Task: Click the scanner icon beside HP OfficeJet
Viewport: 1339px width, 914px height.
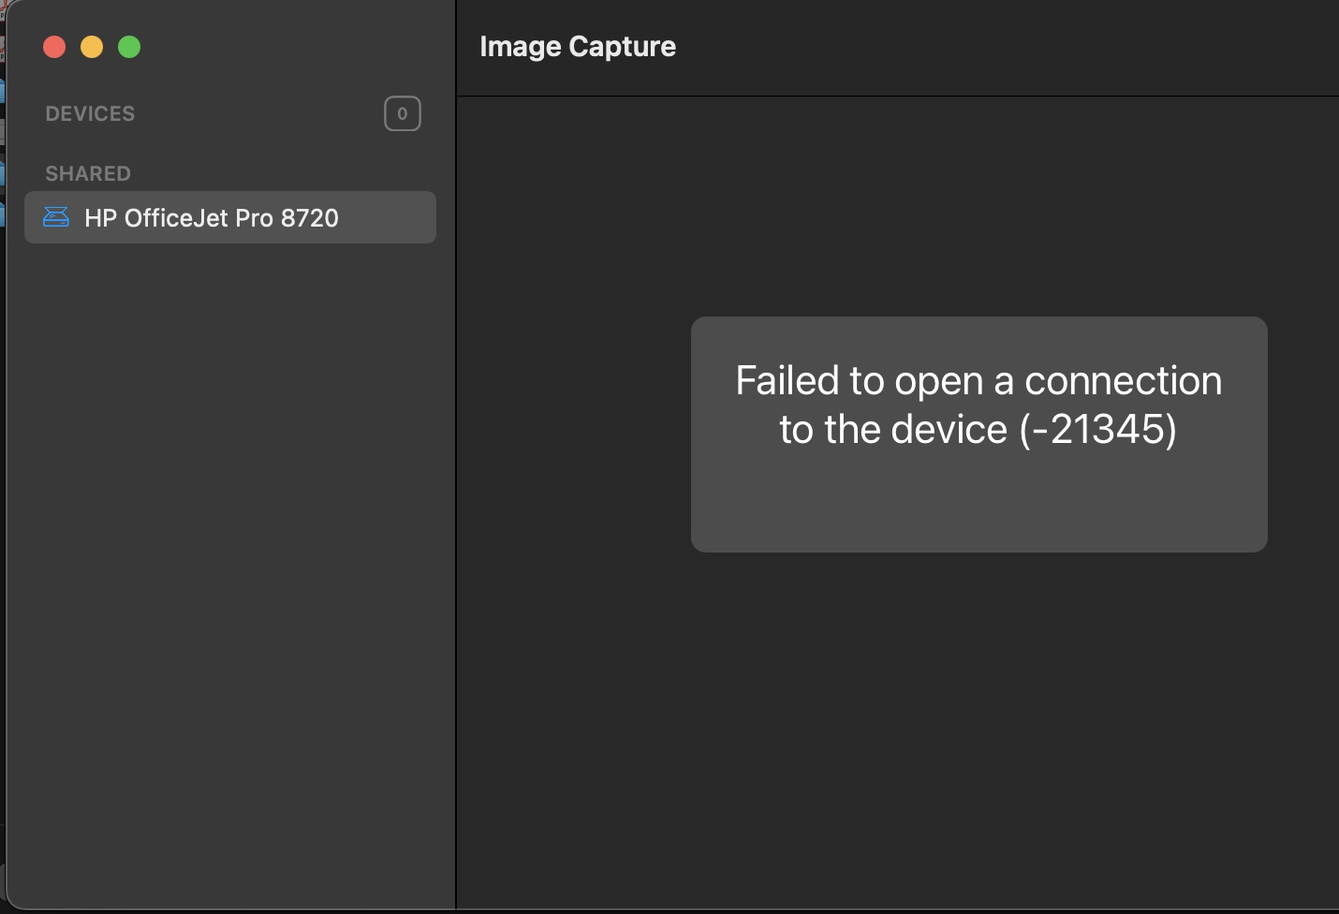Action: (x=56, y=217)
